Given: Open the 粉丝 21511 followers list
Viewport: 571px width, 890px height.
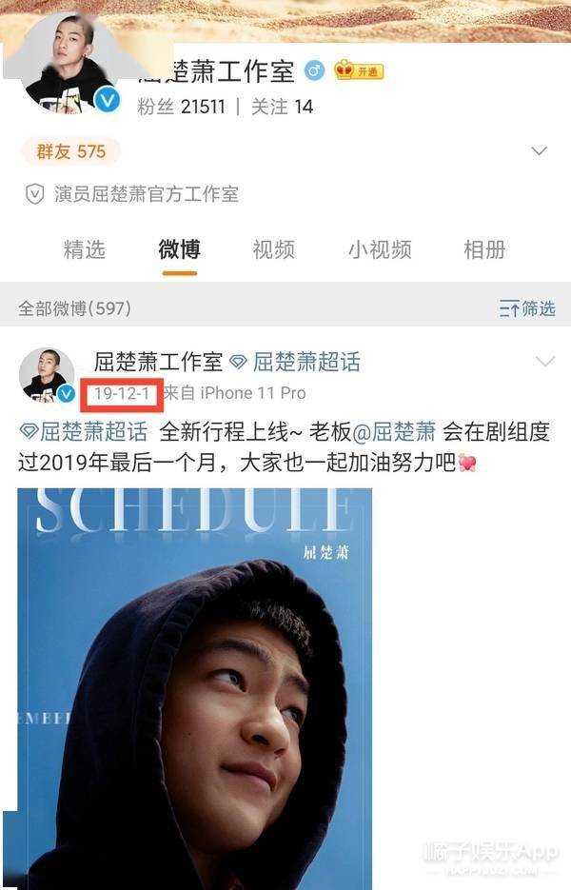Looking at the screenshot, I should click(181, 107).
